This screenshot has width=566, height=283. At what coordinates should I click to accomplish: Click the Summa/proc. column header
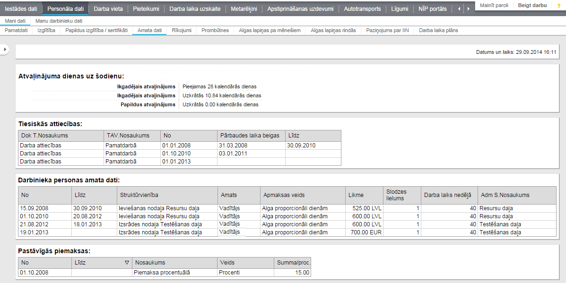pos(292,263)
